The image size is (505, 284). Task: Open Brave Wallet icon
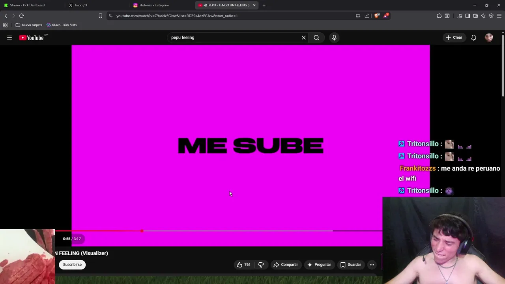tap(475, 16)
